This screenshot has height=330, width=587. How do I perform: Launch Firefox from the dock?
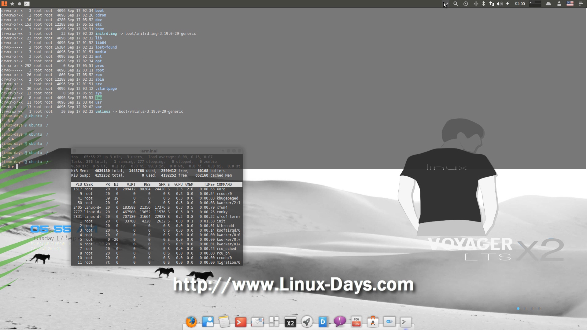click(x=191, y=322)
